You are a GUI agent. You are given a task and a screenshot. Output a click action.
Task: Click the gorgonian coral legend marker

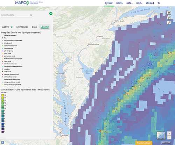pyautogui.click(x=2, y=56)
